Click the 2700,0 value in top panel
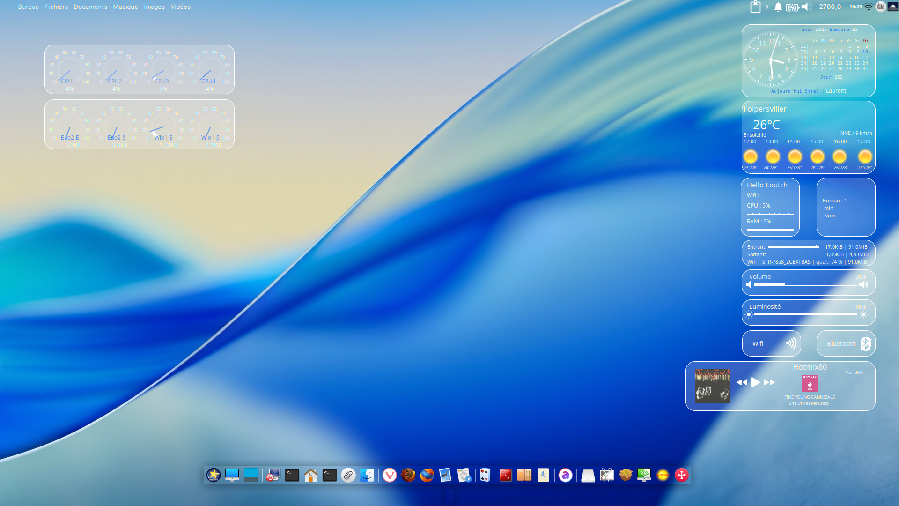Image resolution: width=899 pixels, height=506 pixels. [830, 7]
